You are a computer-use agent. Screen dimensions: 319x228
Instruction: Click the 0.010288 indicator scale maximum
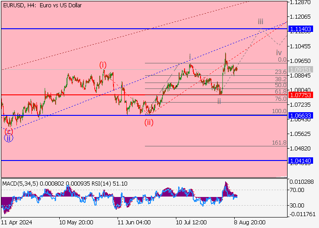pos(302,182)
